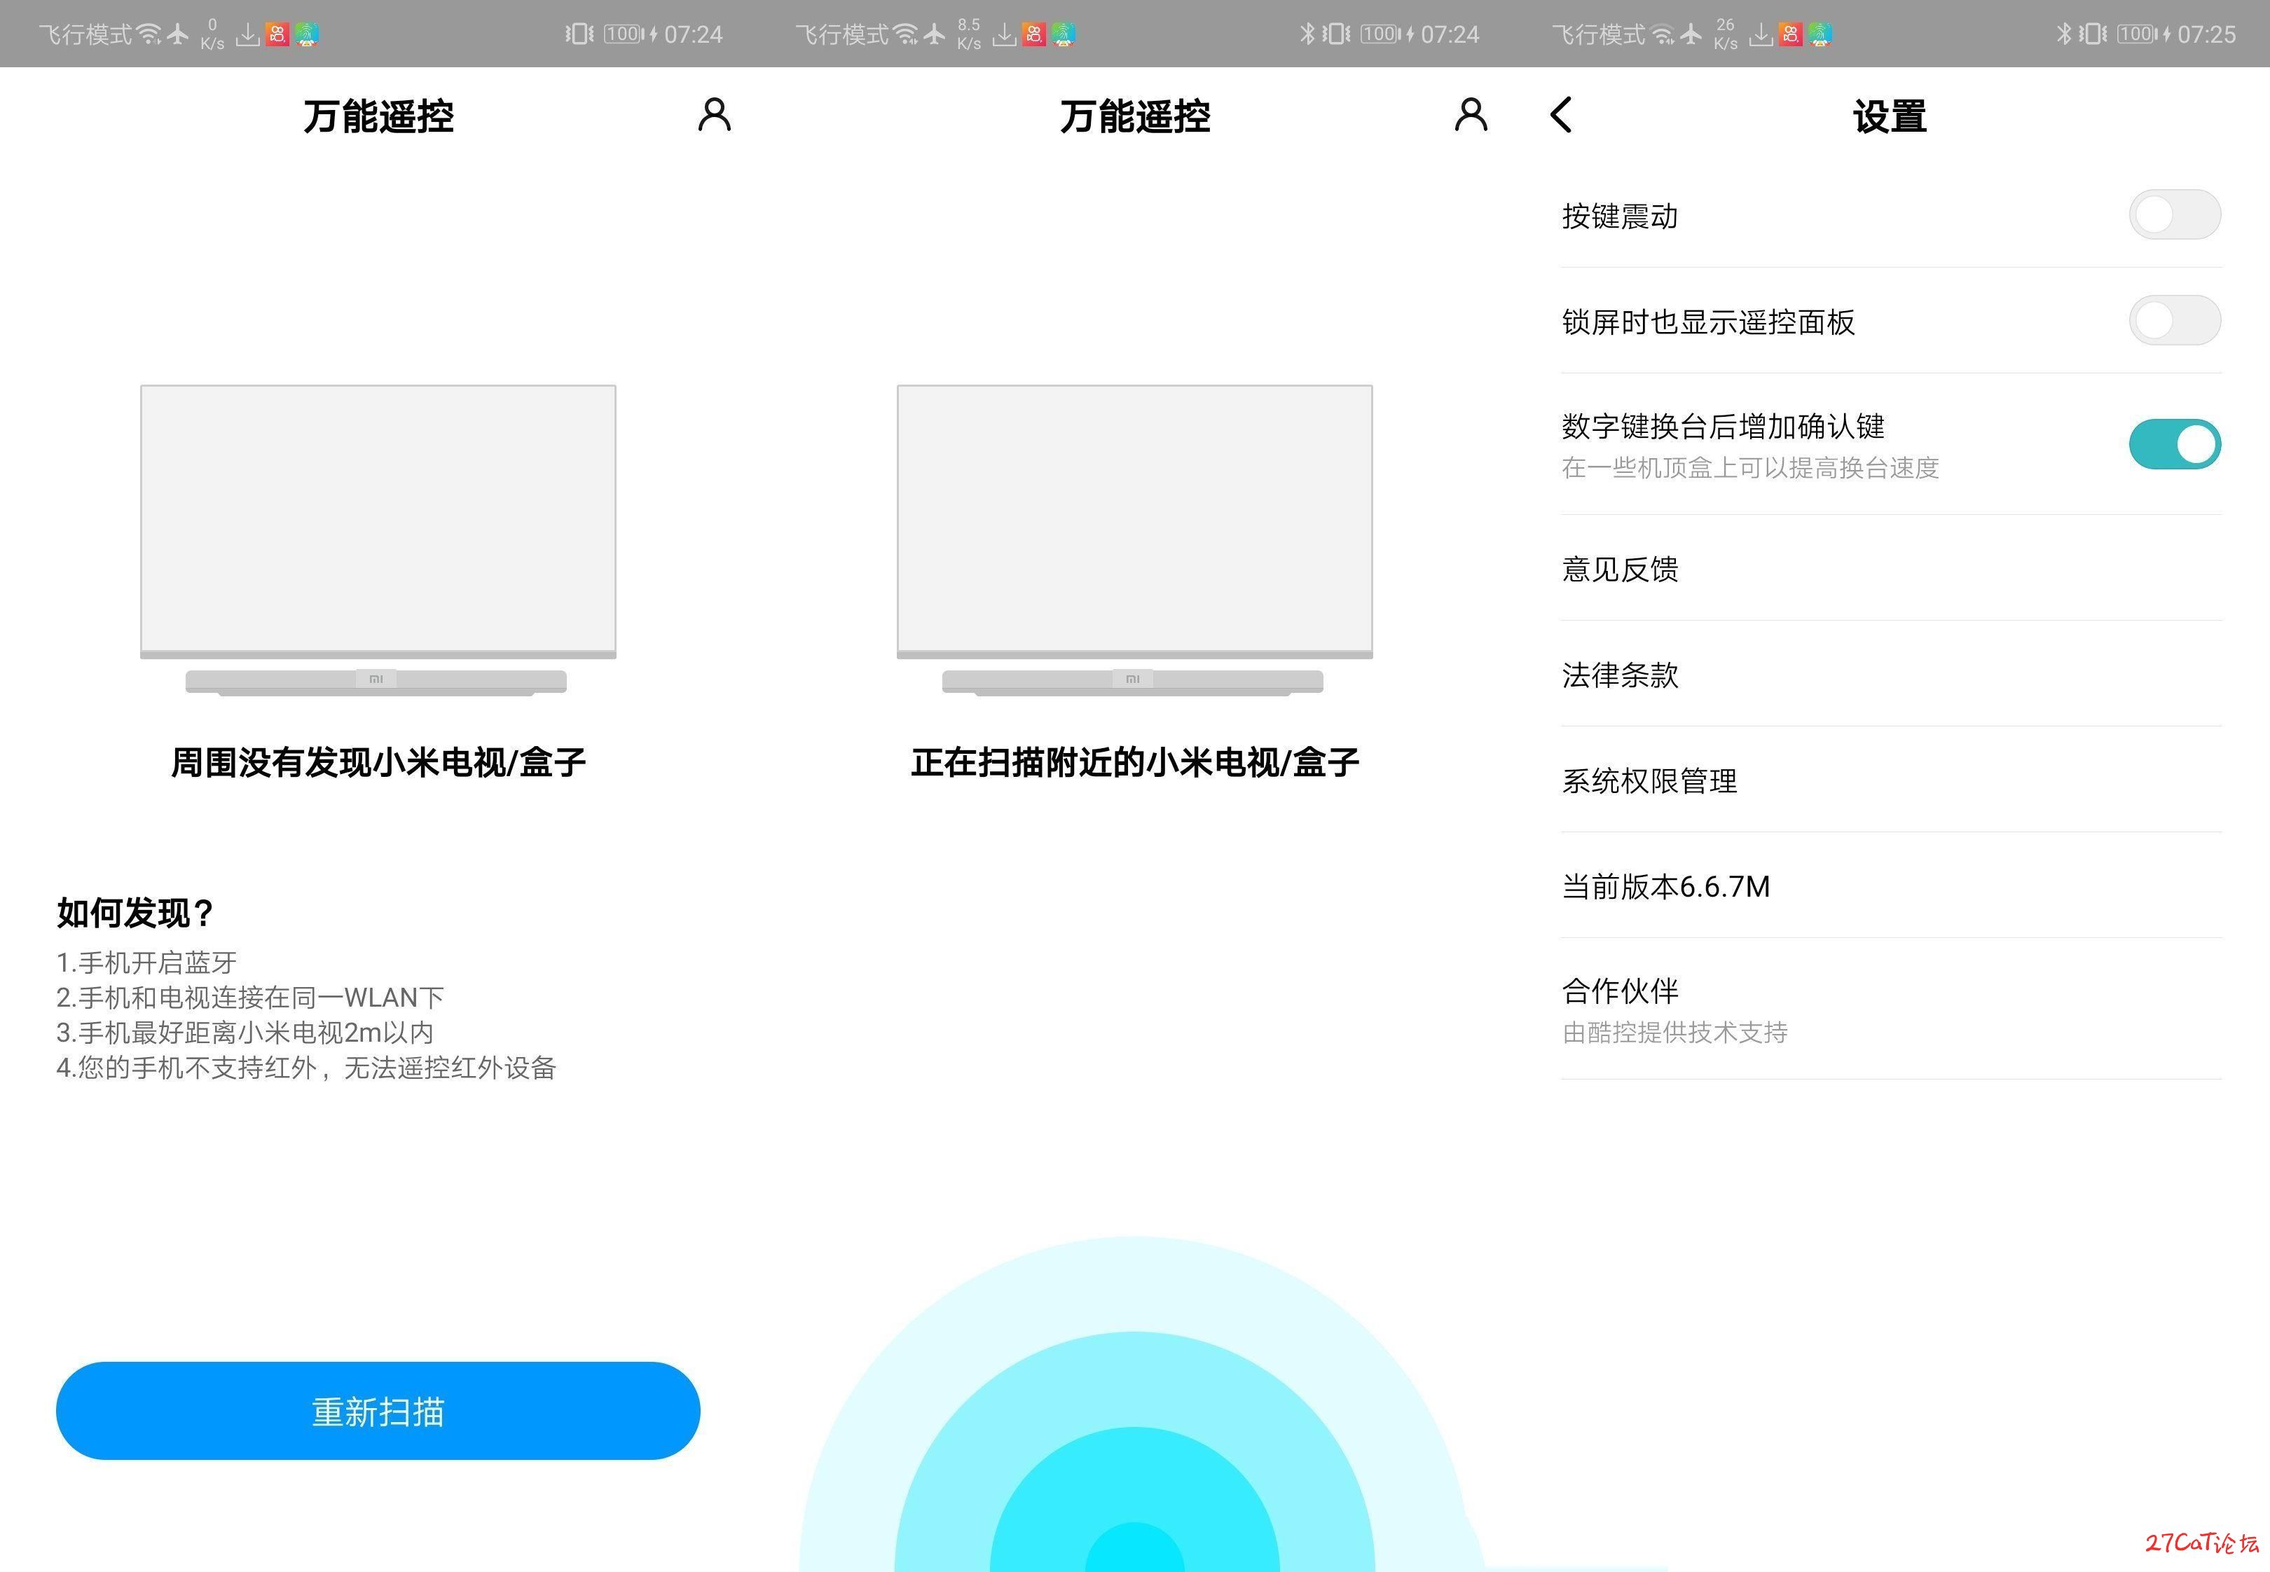Open user profile icon on the first screen
Image resolution: width=2270 pixels, height=1572 pixels.
714,114
